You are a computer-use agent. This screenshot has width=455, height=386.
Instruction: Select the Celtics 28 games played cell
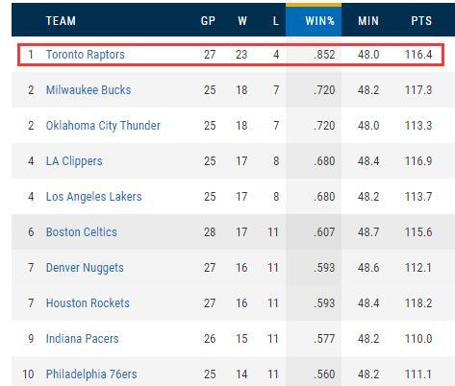(x=210, y=232)
